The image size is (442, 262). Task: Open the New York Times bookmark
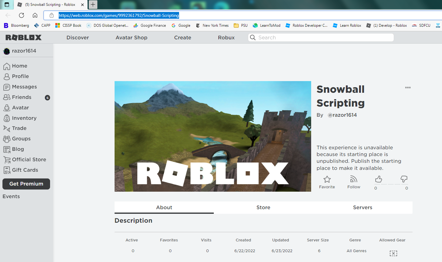click(212, 25)
